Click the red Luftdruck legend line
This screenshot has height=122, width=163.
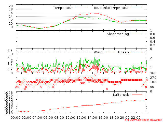click(137, 95)
